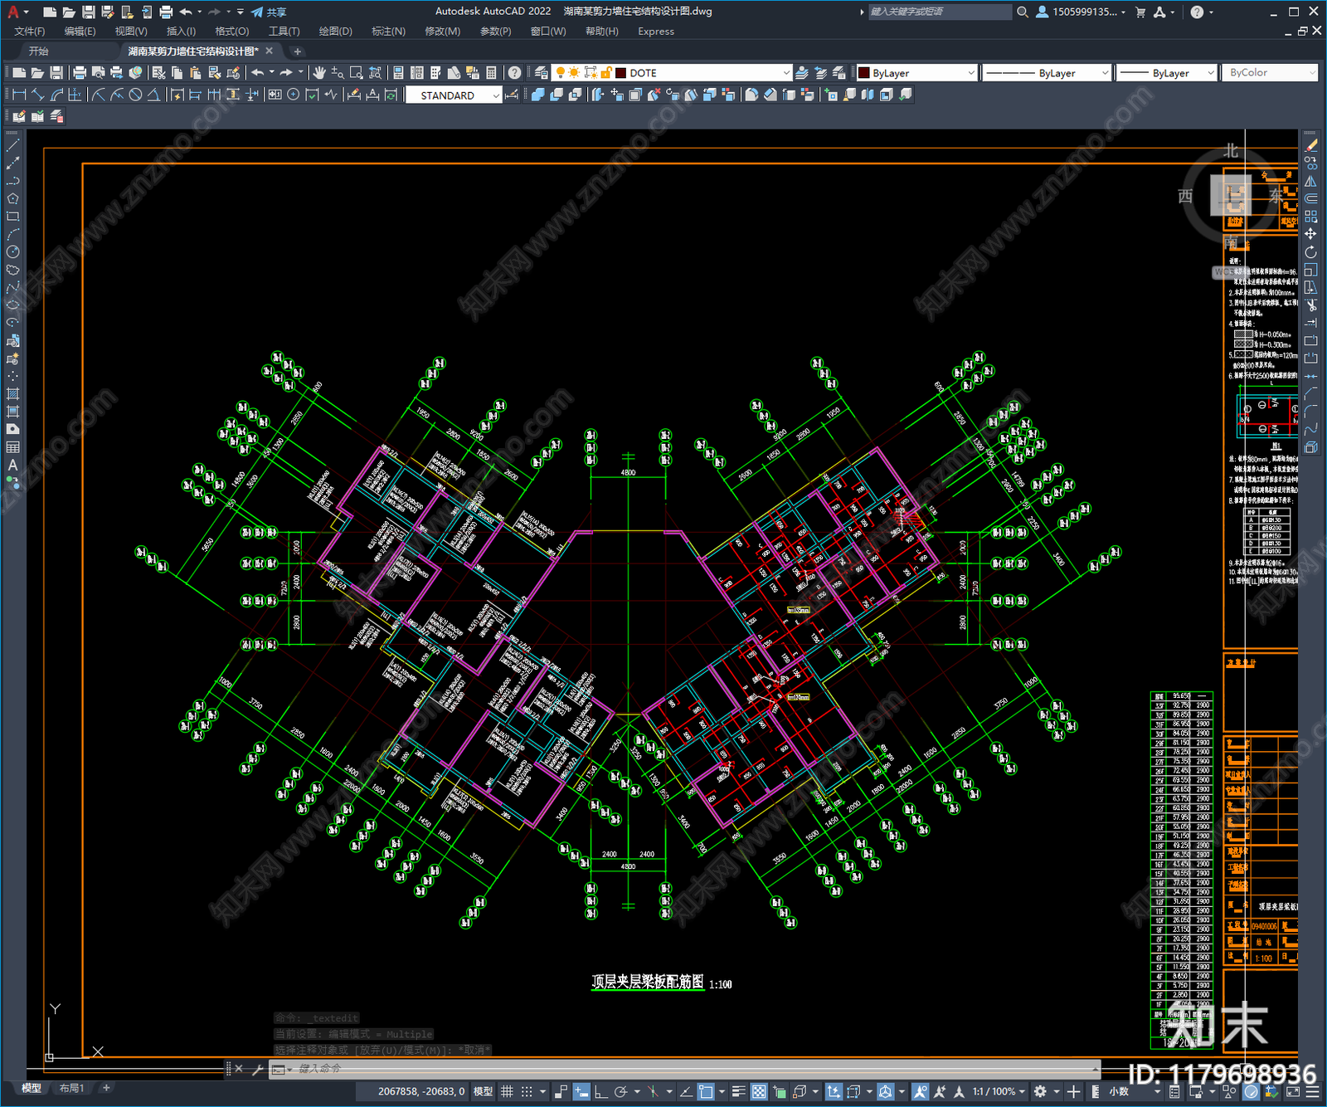Switch to the 布局1 layout tab
This screenshot has width=1327, height=1107.
[71, 1088]
